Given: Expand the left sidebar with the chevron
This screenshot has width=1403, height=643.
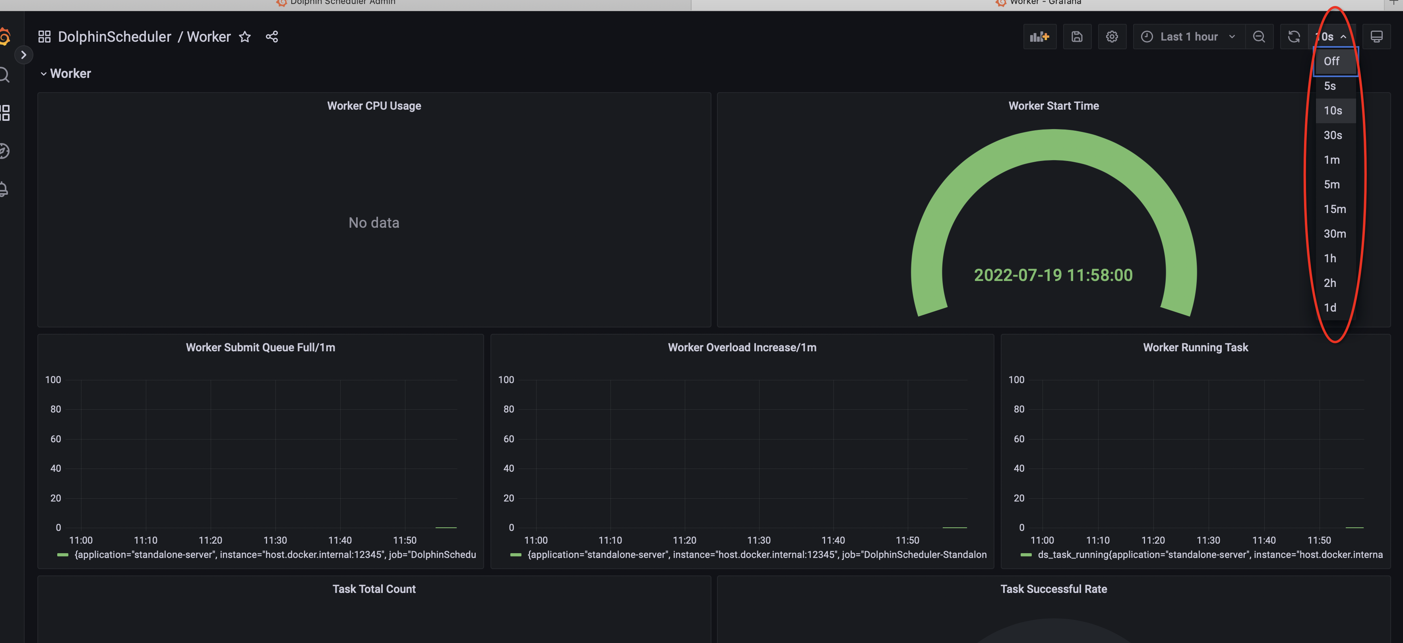Looking at the screenshot, I should [24, 54].
